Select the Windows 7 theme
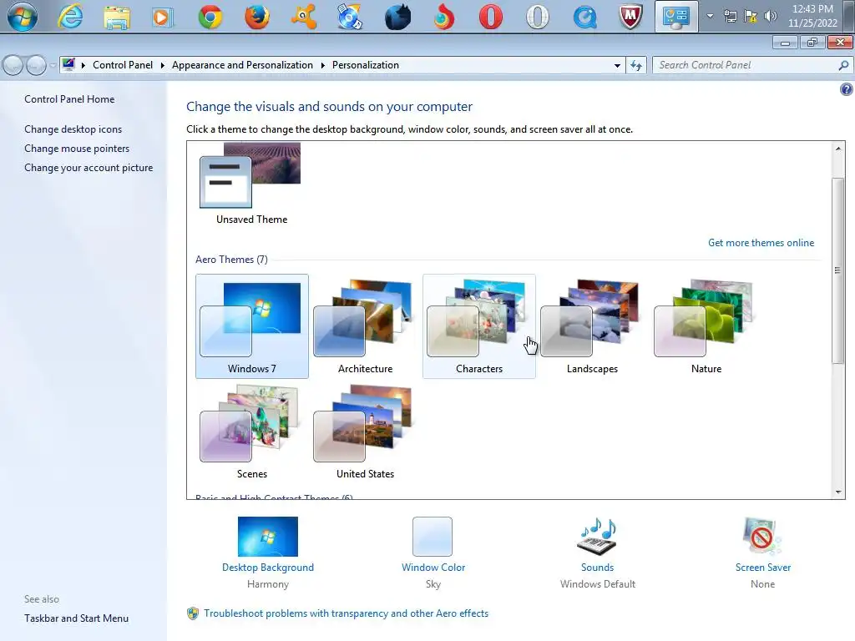855x641 pixels. pos(252,326)
